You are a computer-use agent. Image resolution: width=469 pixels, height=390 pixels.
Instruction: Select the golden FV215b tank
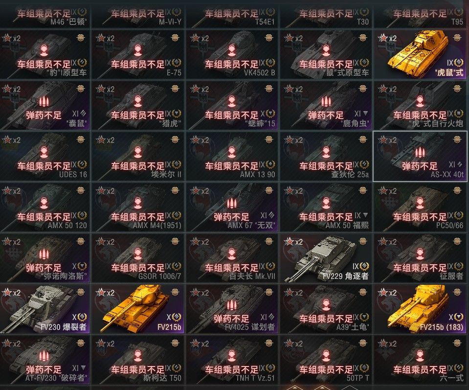138,309
